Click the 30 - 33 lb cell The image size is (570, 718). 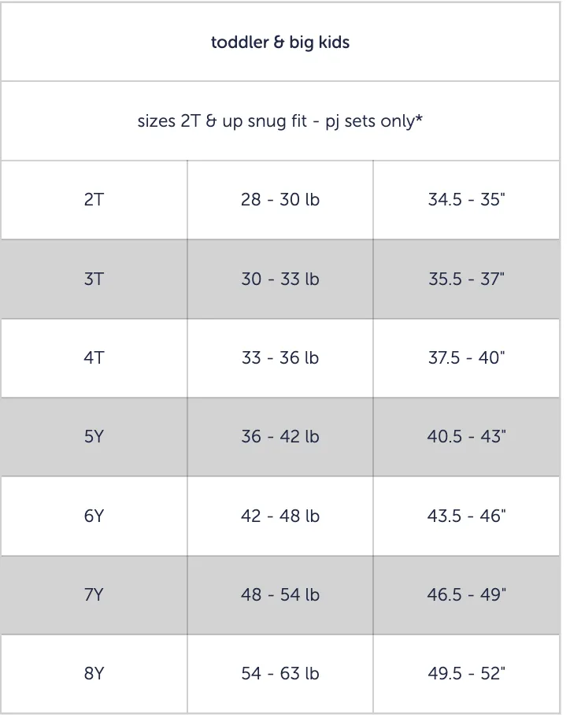pos(280,279)
